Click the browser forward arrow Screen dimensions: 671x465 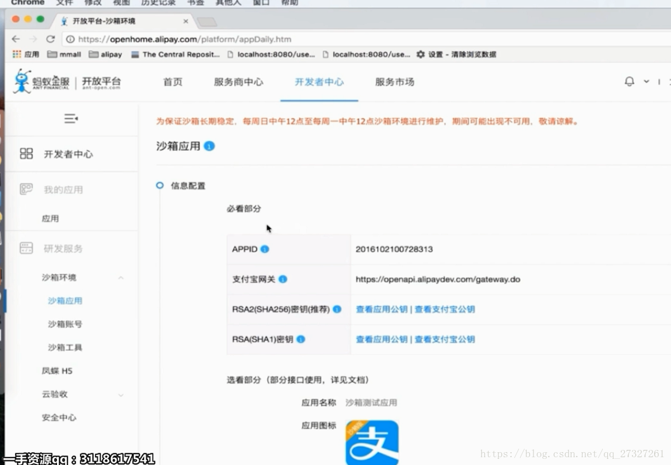tap(33, 39)
